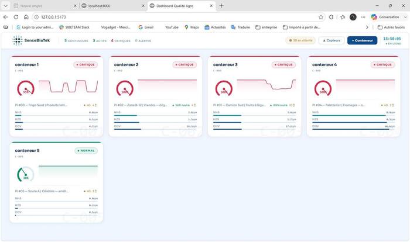Click the SenseBioTek dotted logo
This screenshot has width=410, height=242.
coord(18,40)
